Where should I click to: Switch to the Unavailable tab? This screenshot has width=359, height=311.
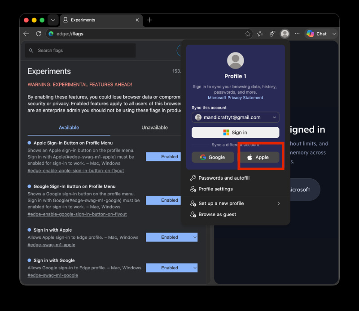(x=154, y=128)
